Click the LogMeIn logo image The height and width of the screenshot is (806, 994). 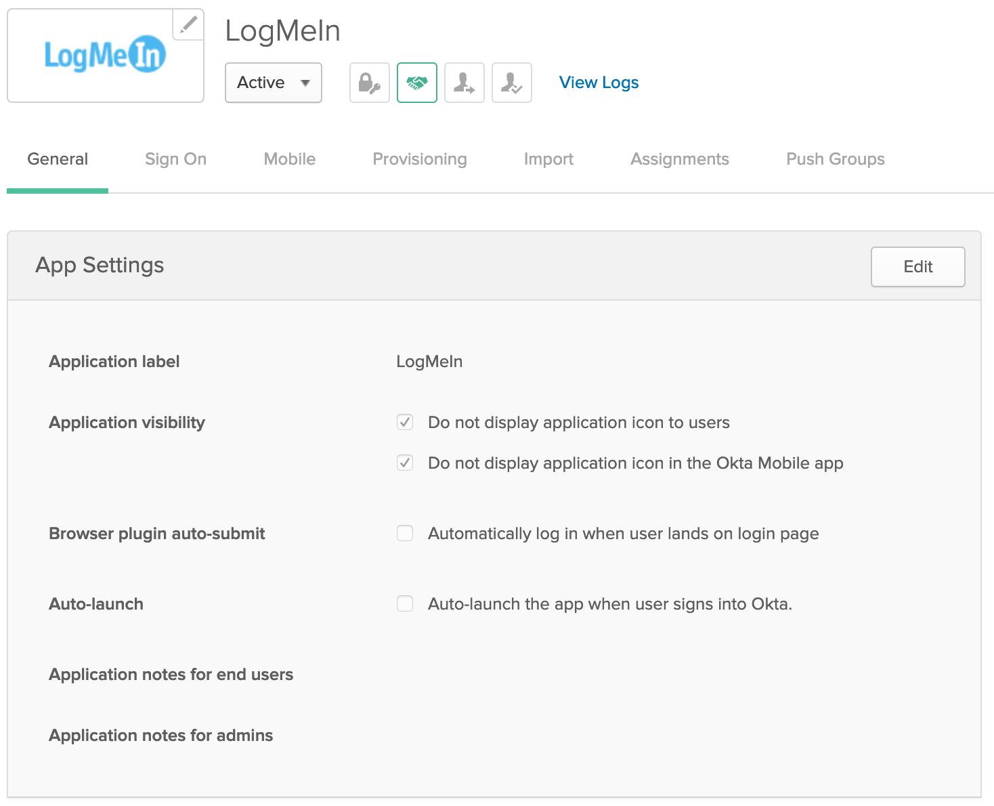point(105,55)
